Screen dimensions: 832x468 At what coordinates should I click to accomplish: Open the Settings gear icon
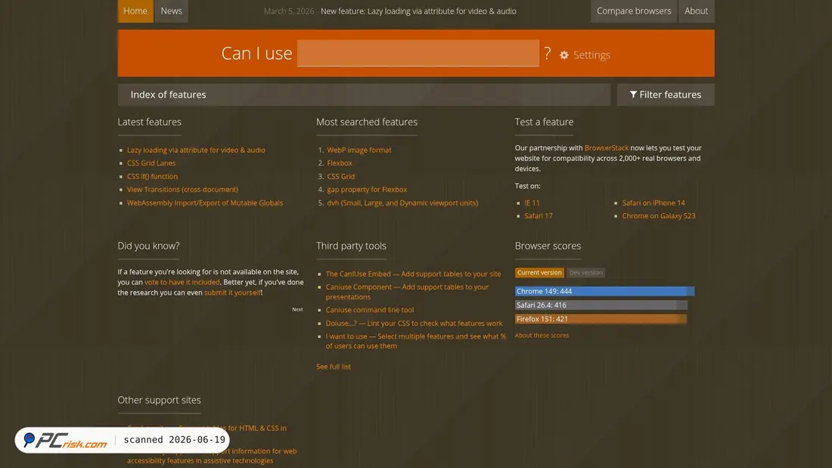[564, 55]
